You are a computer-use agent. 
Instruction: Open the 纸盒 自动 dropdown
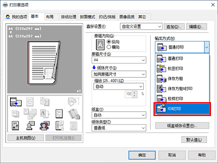pyautogui.click(x=119, y=115)
